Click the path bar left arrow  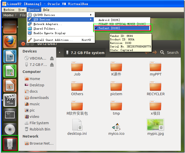point(59,53)
